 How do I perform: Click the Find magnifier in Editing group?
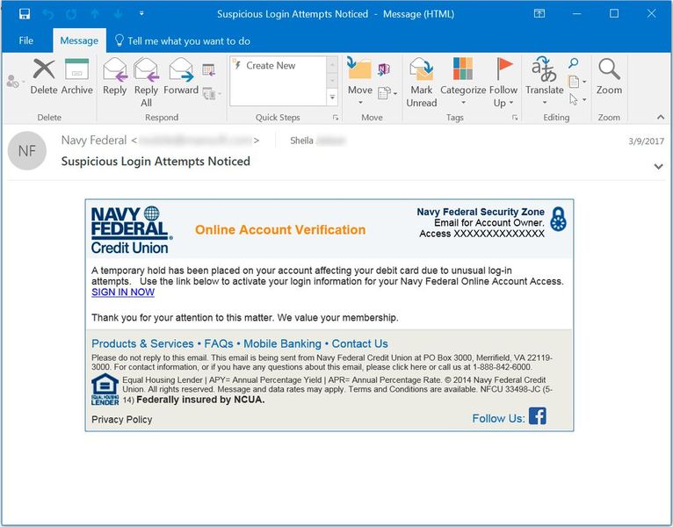(573, 63)
